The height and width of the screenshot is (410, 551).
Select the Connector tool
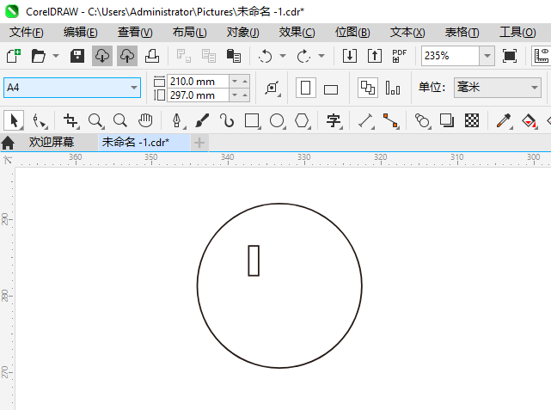391,120
